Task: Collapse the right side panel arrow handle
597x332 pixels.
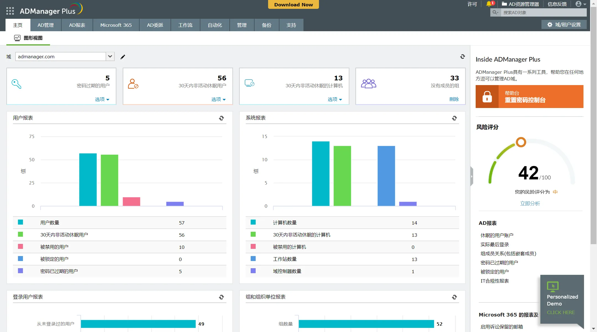Action: (x=472, y=176)
